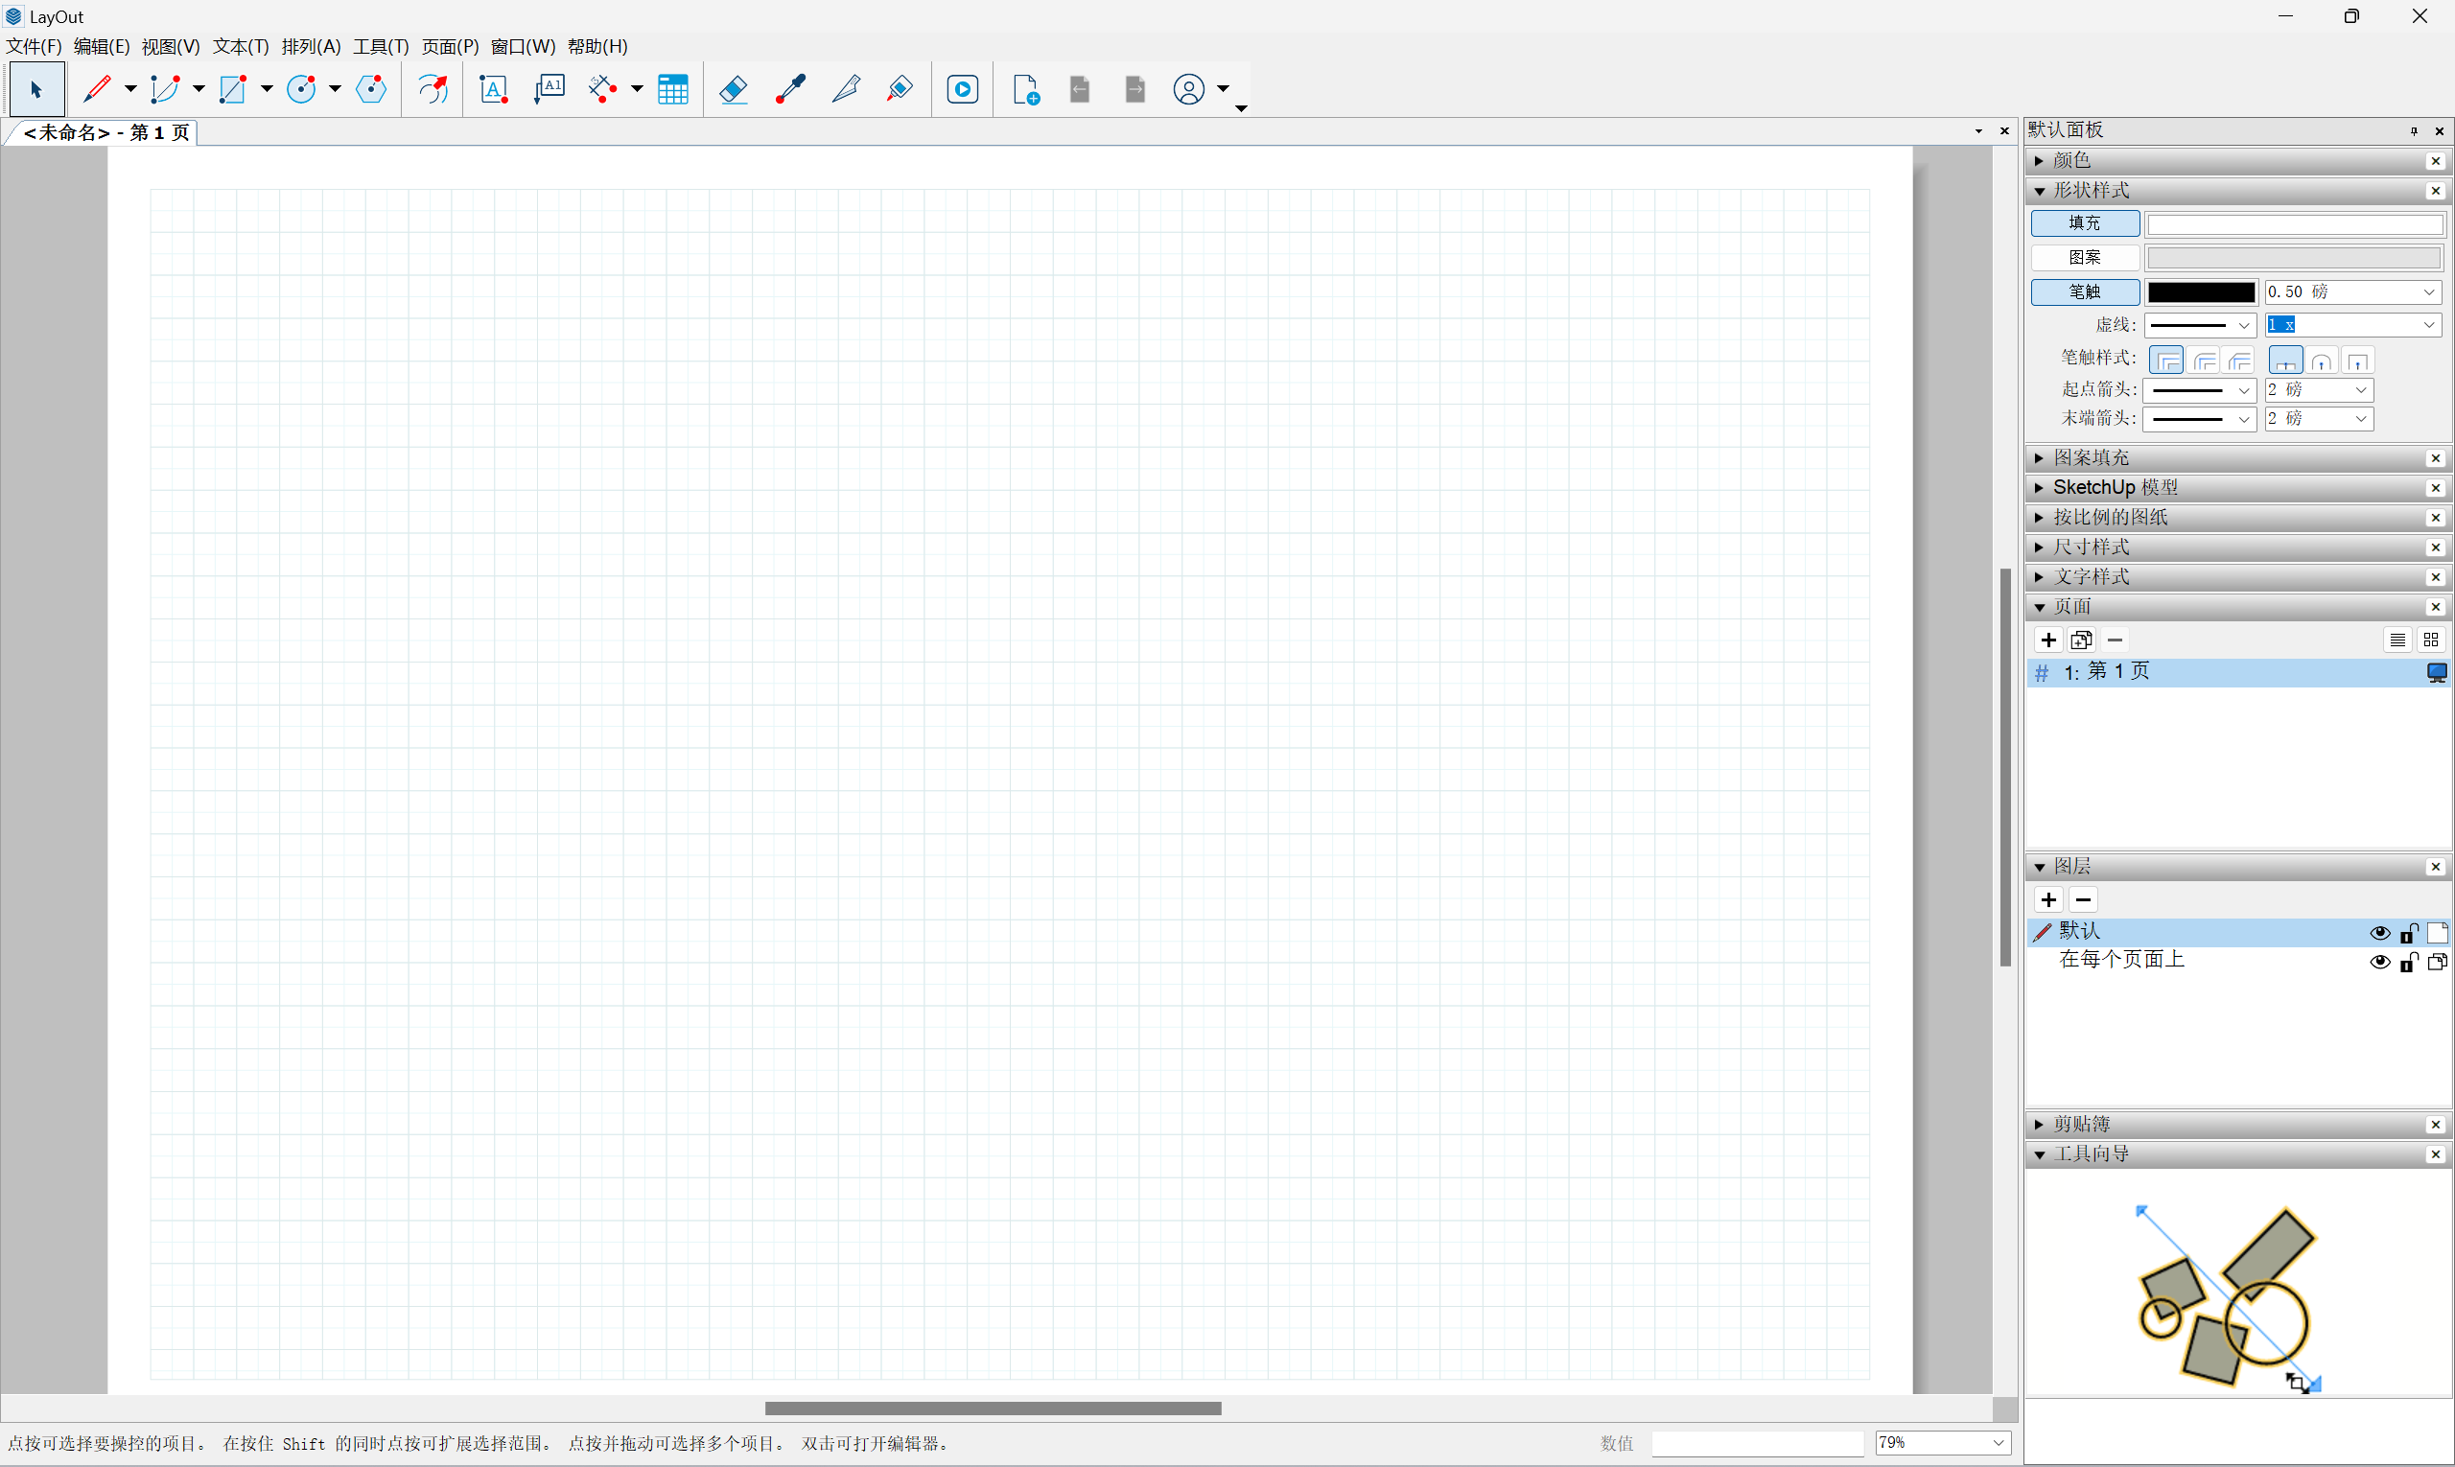Select the Label tool icon
Screen dimensions: 2455x1467
pyautogui.click(x=549, y=90)
